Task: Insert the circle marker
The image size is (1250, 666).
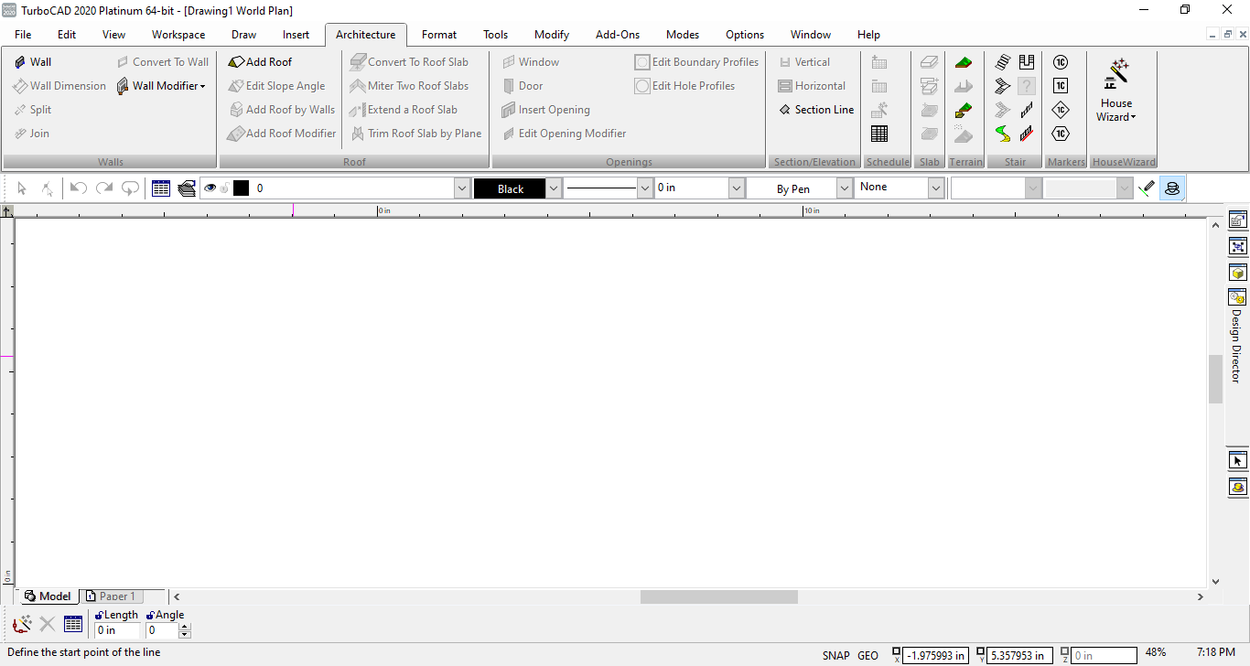Action: click(x=1061, y=62)
